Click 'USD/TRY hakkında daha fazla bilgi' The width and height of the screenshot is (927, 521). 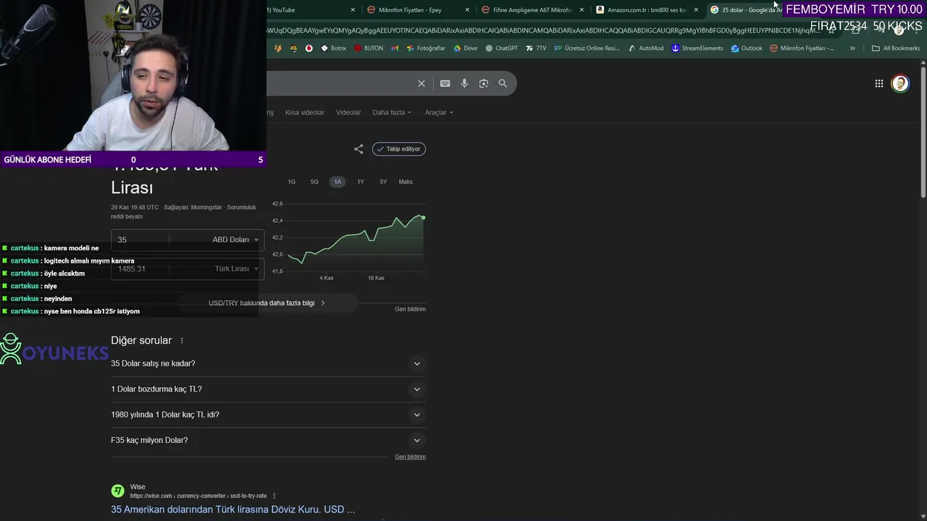click(x=267, y=303)
